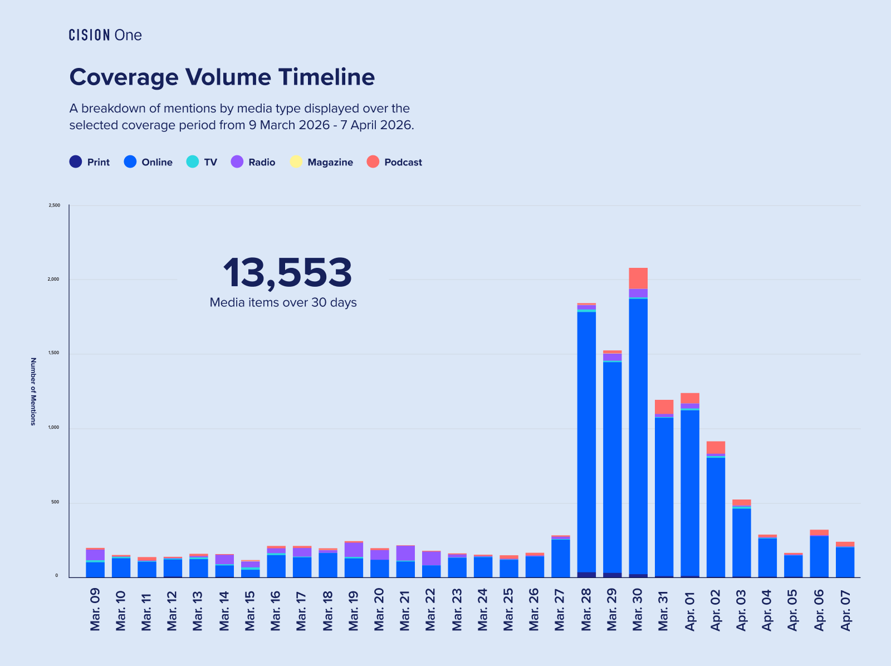Select the Magazine legend text label
This screenshot has width=891, height=666.
coord(330,163)
